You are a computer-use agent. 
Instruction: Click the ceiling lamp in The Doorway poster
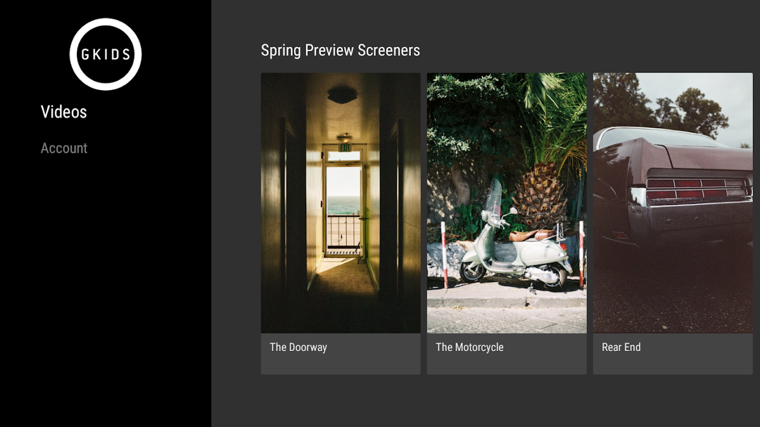(x=342, y=95)
